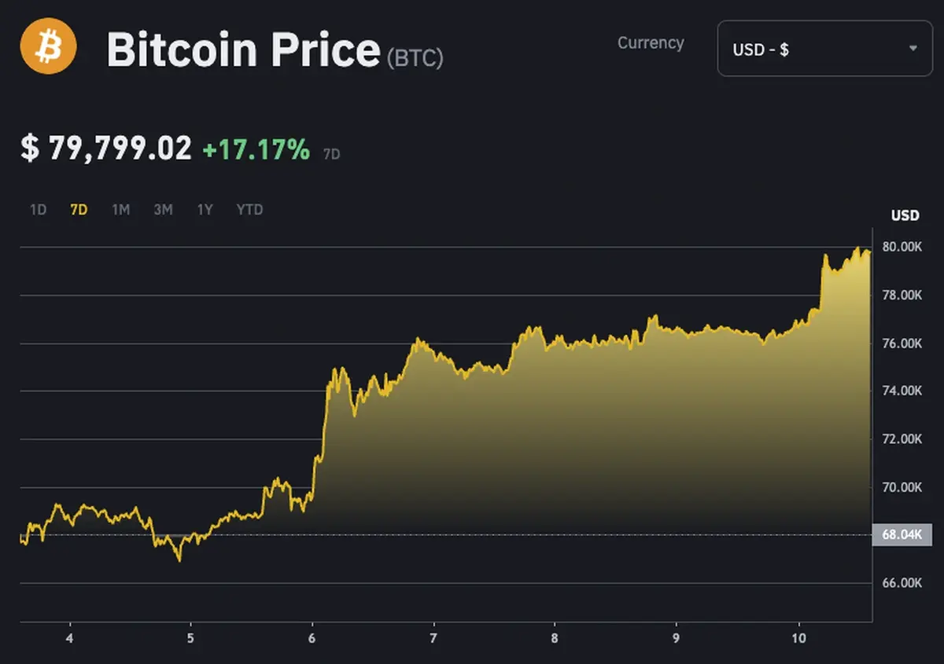
Task: Switch chart to 3M range
Action: 163,210
